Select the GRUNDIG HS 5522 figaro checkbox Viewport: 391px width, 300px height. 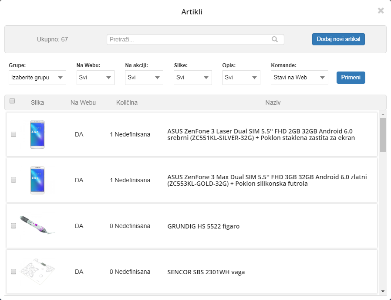13,226
